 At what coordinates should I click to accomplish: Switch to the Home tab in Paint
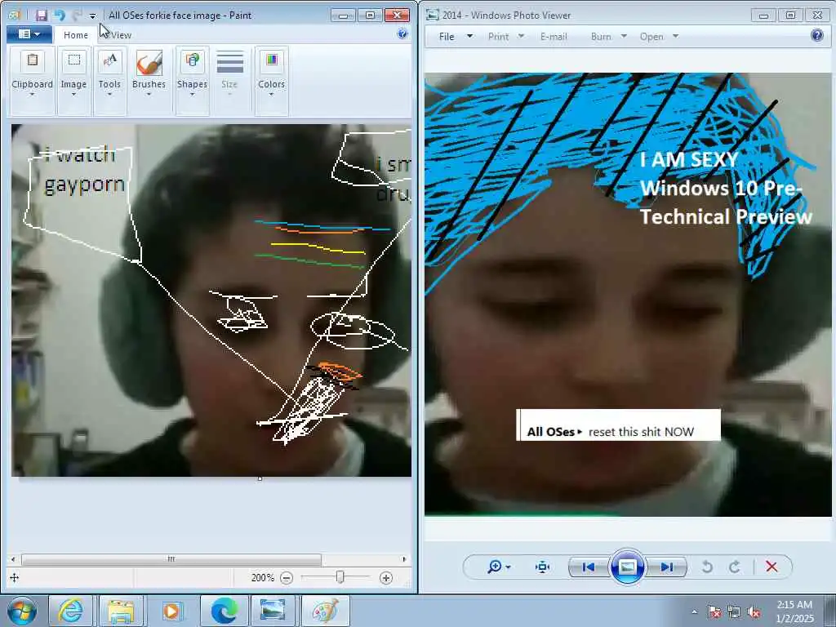(76, 35)
